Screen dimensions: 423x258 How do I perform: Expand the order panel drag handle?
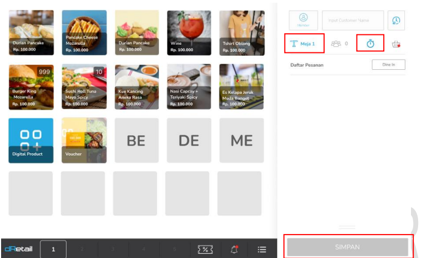347,227
